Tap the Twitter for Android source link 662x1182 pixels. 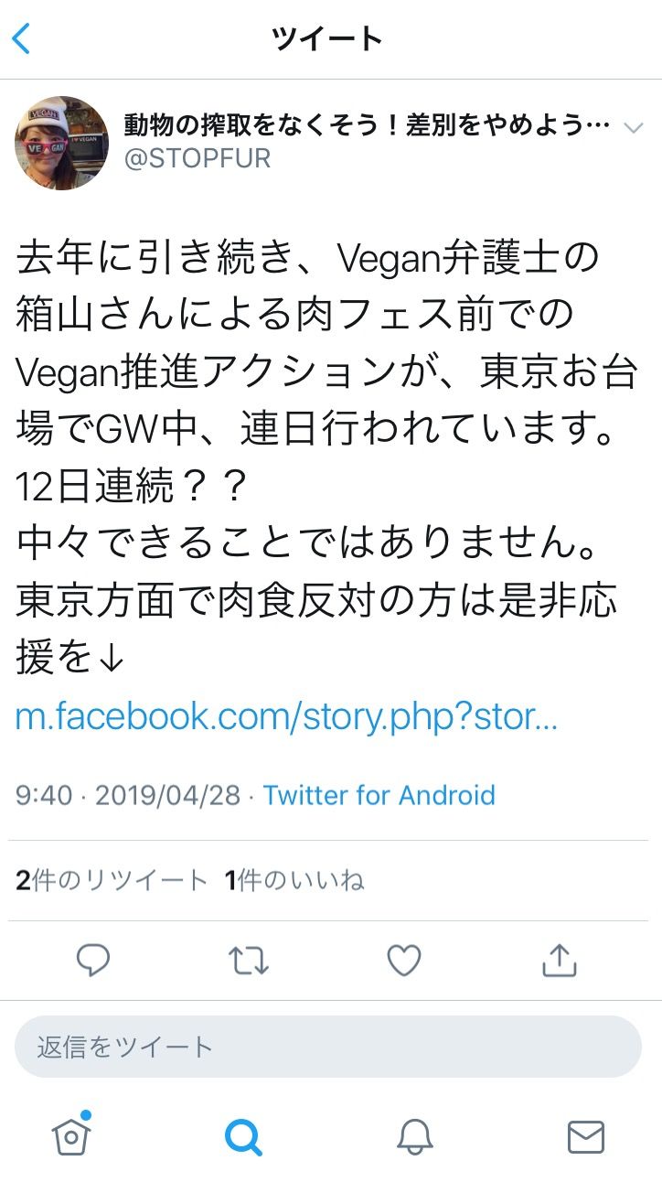coord(379,794)
